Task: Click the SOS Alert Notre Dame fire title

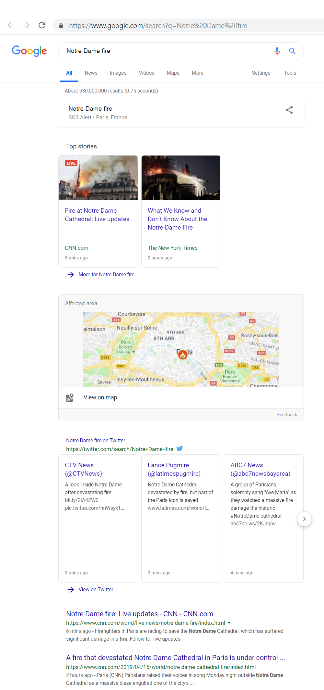Action: coord(90,109)
